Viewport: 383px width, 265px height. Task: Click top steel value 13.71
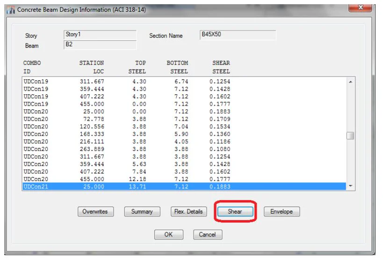click(x=137, y=186)
